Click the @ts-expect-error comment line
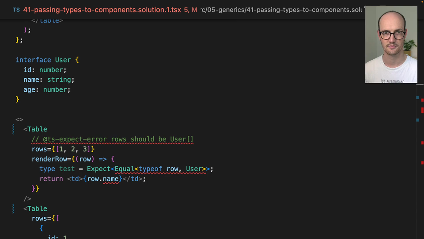The height and width of the screenshot is (239, 424). click(x=113, y=139)
